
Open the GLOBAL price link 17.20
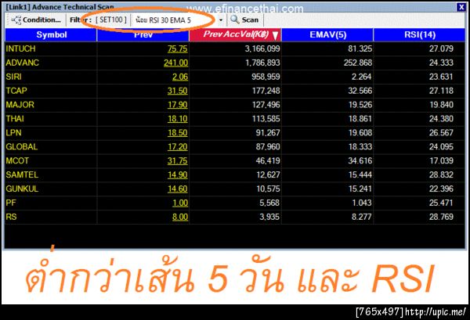pyautogui.click(x=178, y=146)
